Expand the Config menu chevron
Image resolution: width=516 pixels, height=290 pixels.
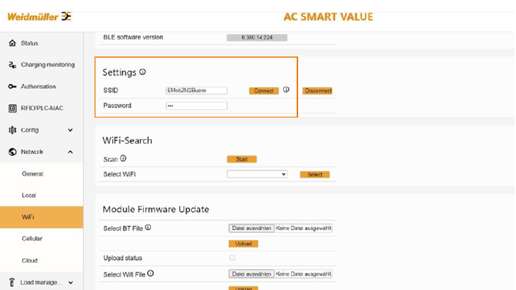[71, 130]
